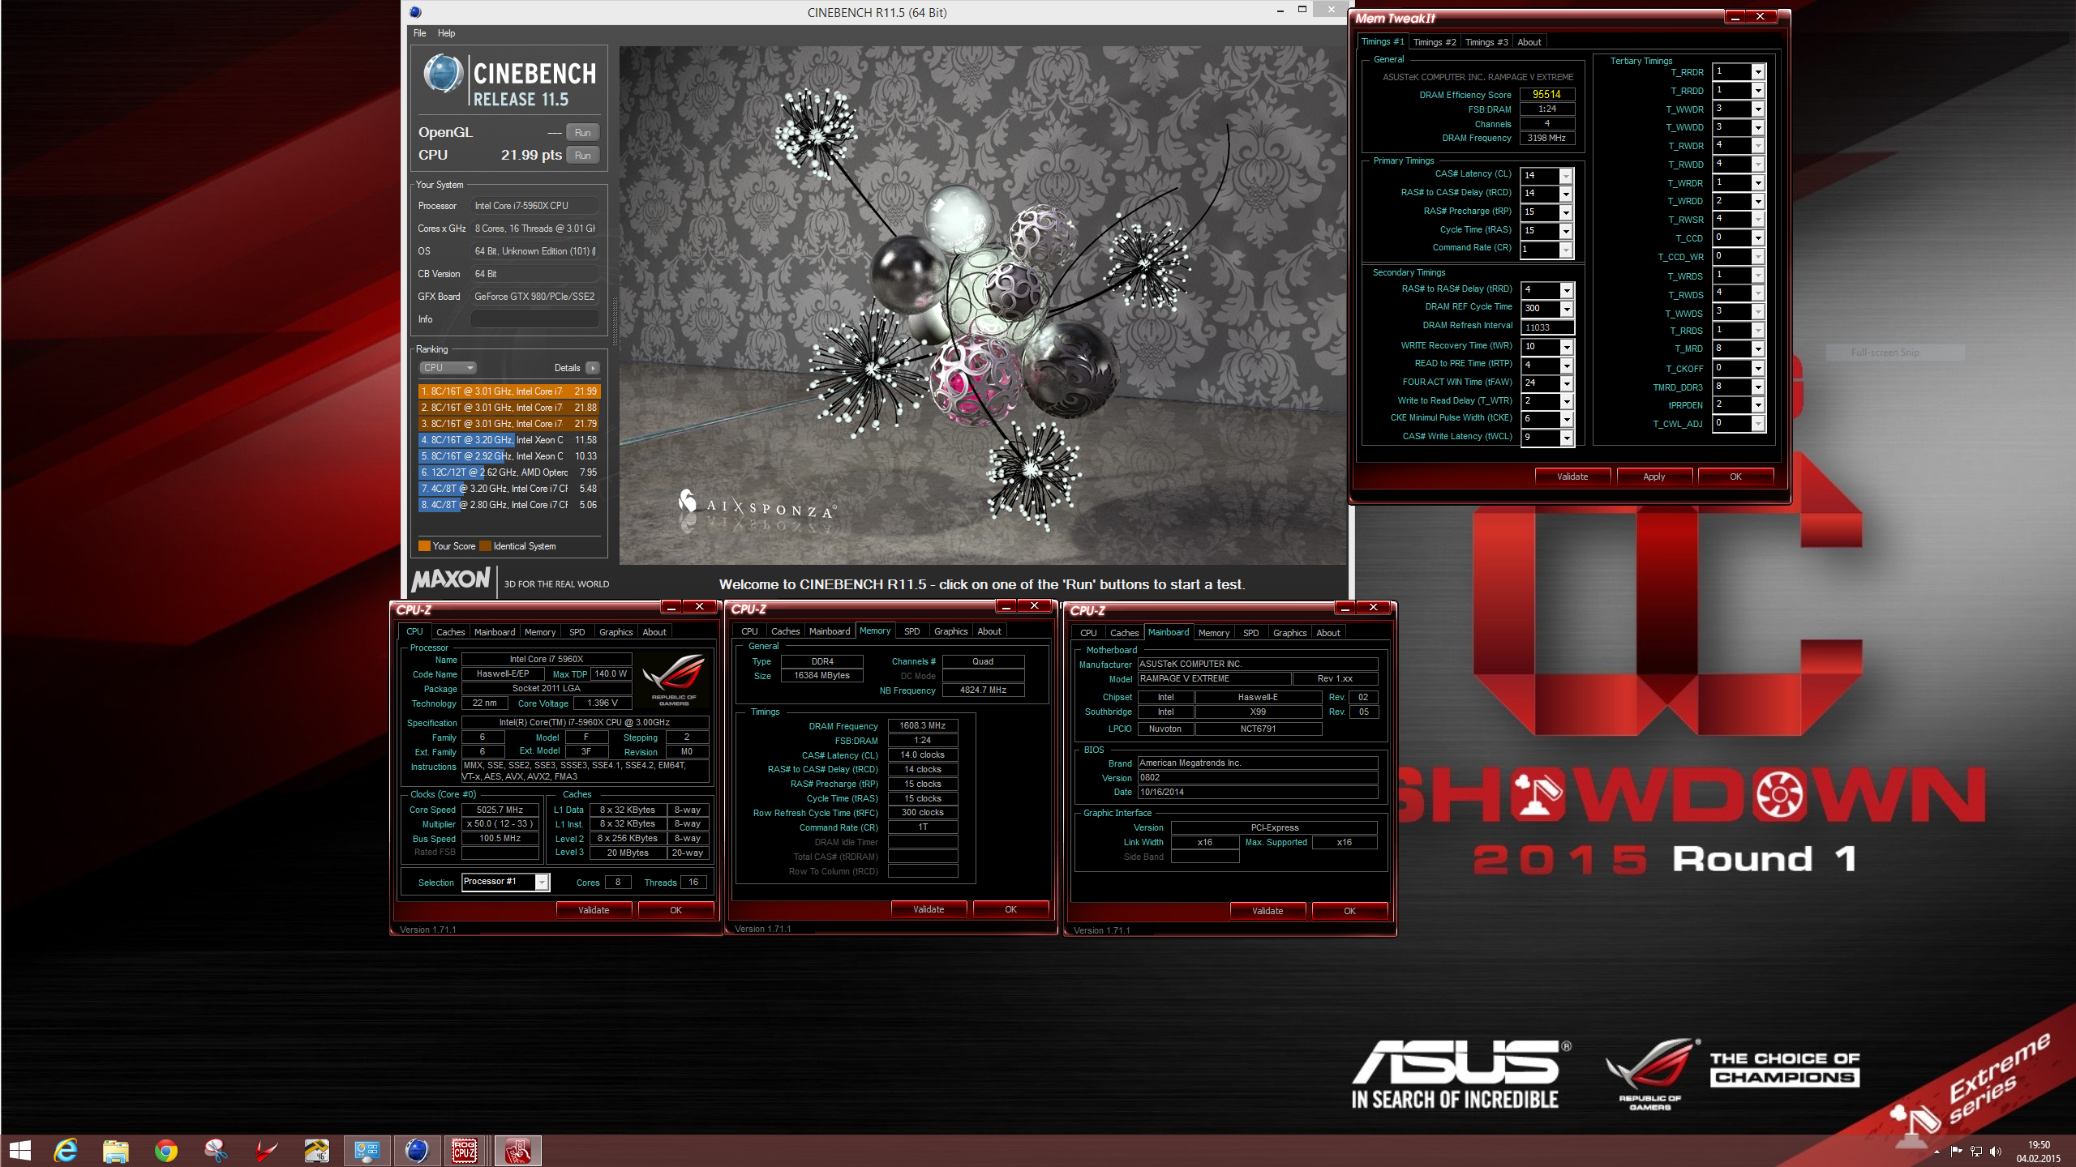Select ranking row 1 scoring 21.99
The image size is (2076, 1167).
[508, 391]
